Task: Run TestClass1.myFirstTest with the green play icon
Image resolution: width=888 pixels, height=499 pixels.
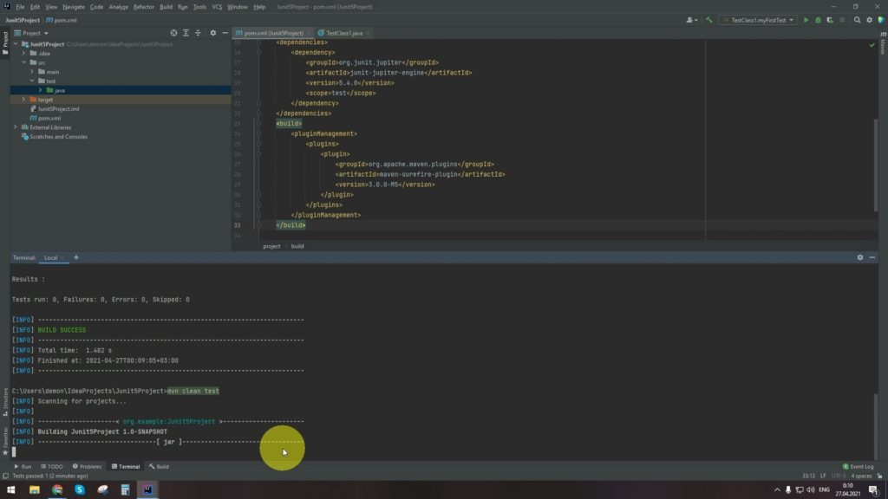Action: pyautogui.click(x=806, y=21)
